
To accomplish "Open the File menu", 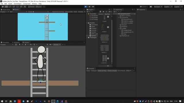I will [x=2, y=4].
